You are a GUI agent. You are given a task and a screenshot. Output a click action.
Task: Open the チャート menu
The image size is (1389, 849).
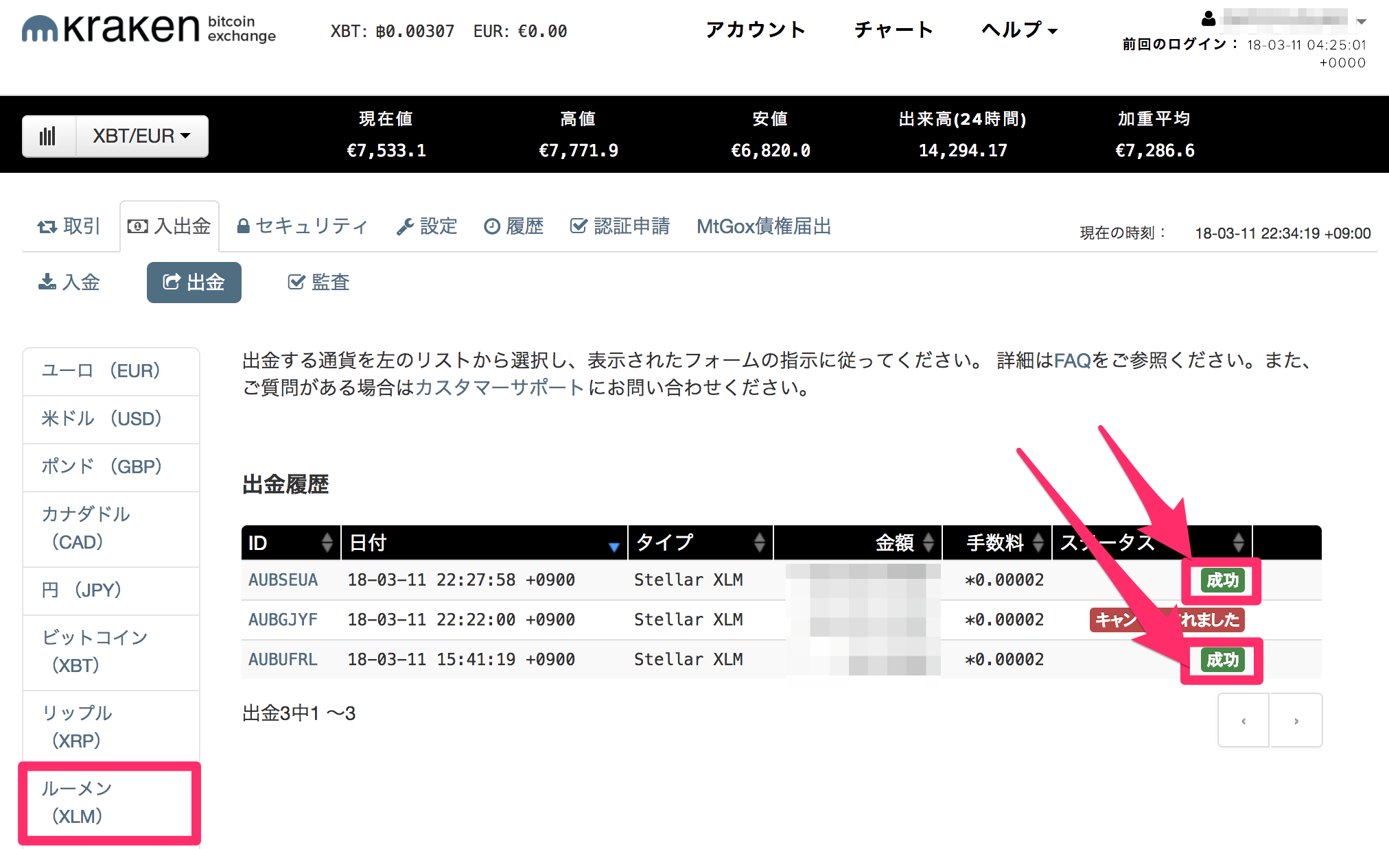coord(894,29)
